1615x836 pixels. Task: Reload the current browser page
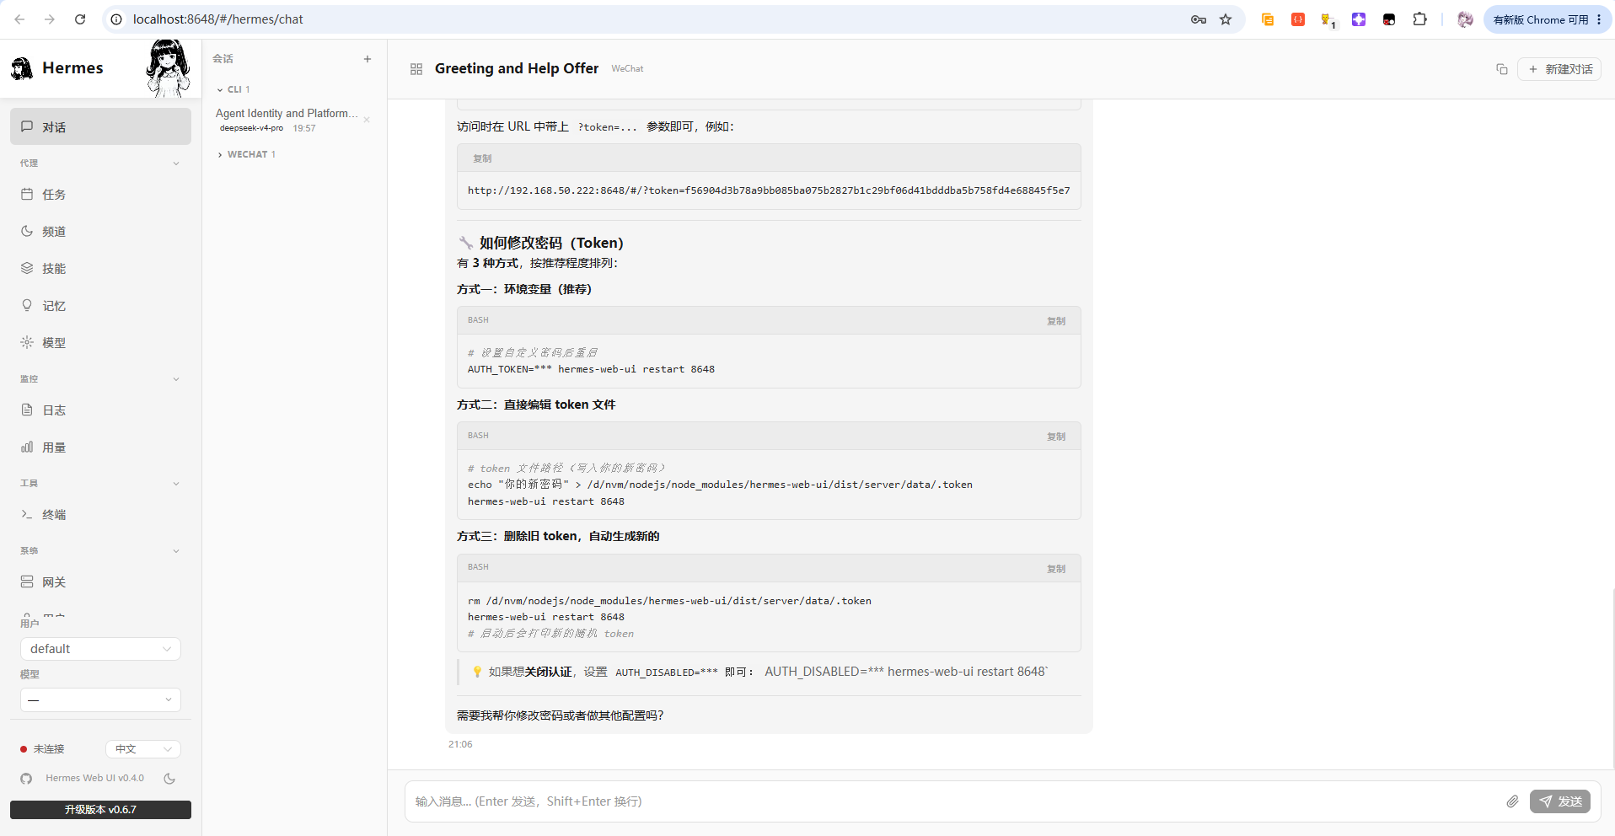point(80,19)
